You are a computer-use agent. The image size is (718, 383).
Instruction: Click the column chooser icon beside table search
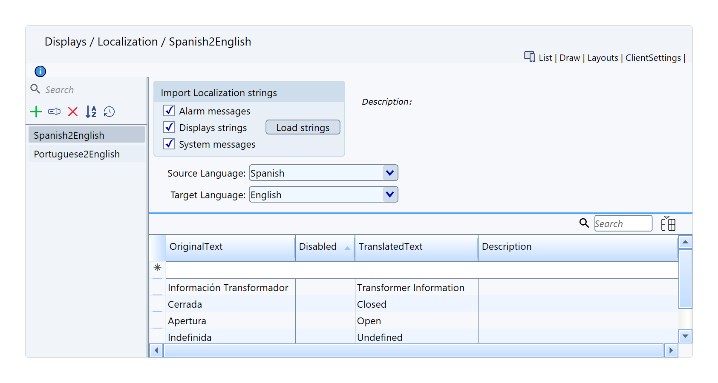click(x=668, y=223)
